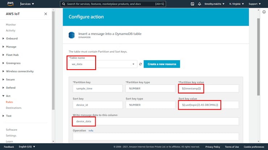Click the main page scroll down arrow
The width and height of the screenshot is (268, 150).
coord(259,141)
